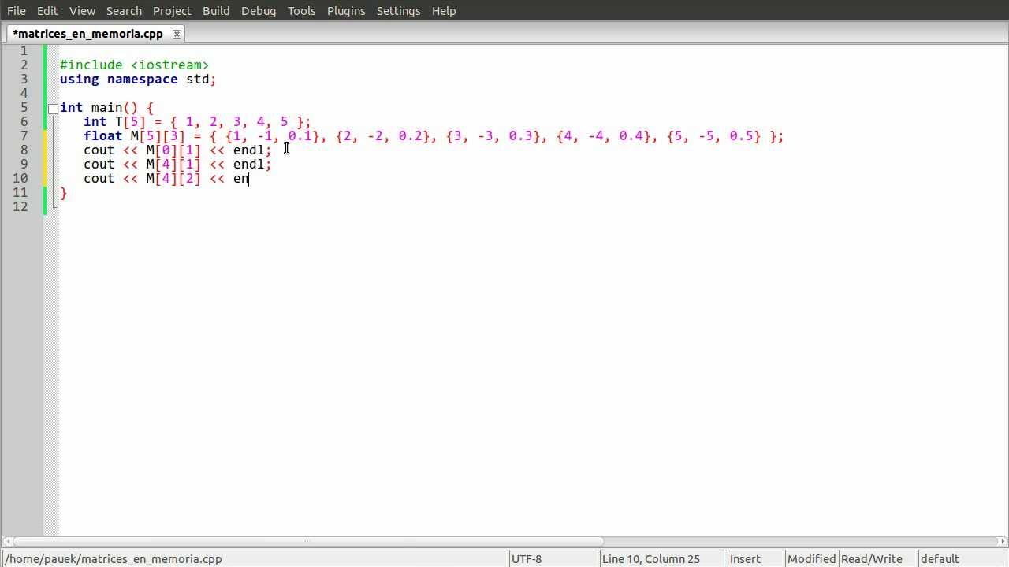Image resolution: width=1009 pixels, height=567 pixels.
Task: Click the 'int T[5]' declaration line
Action: tap(197, 121)
